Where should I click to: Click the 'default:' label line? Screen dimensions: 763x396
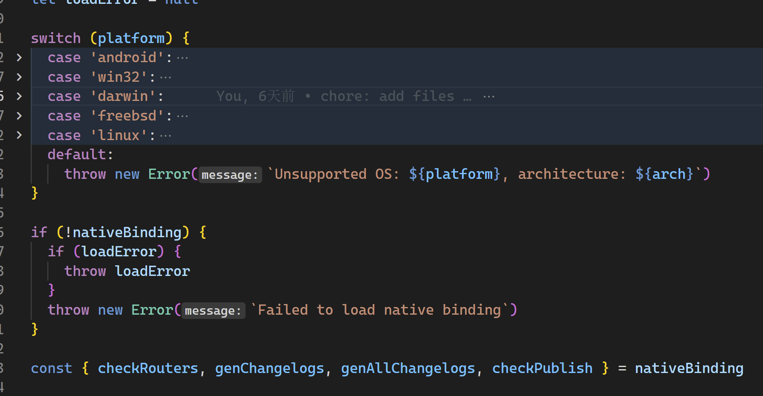click(x=80, y=155)
